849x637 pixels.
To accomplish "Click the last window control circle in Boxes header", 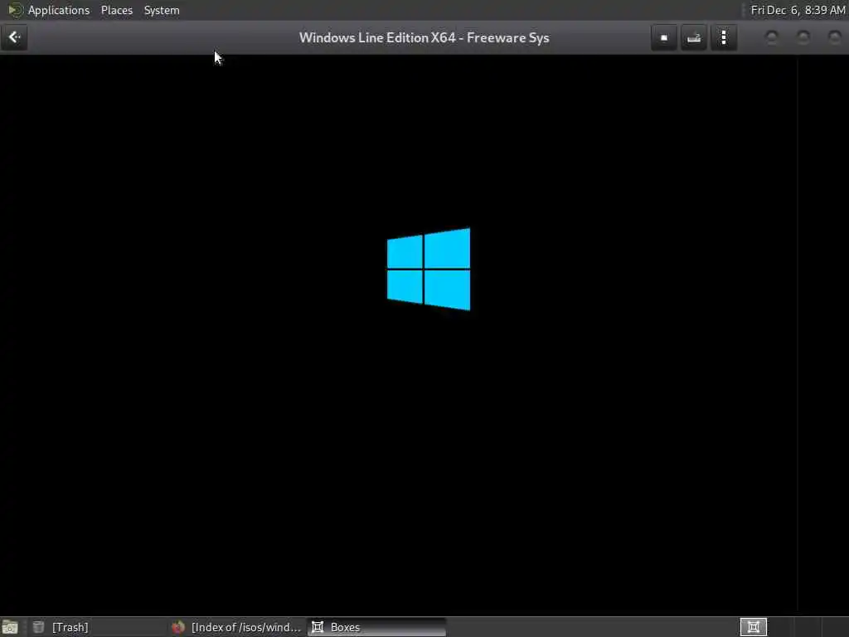I will click(x=834, y=37).
